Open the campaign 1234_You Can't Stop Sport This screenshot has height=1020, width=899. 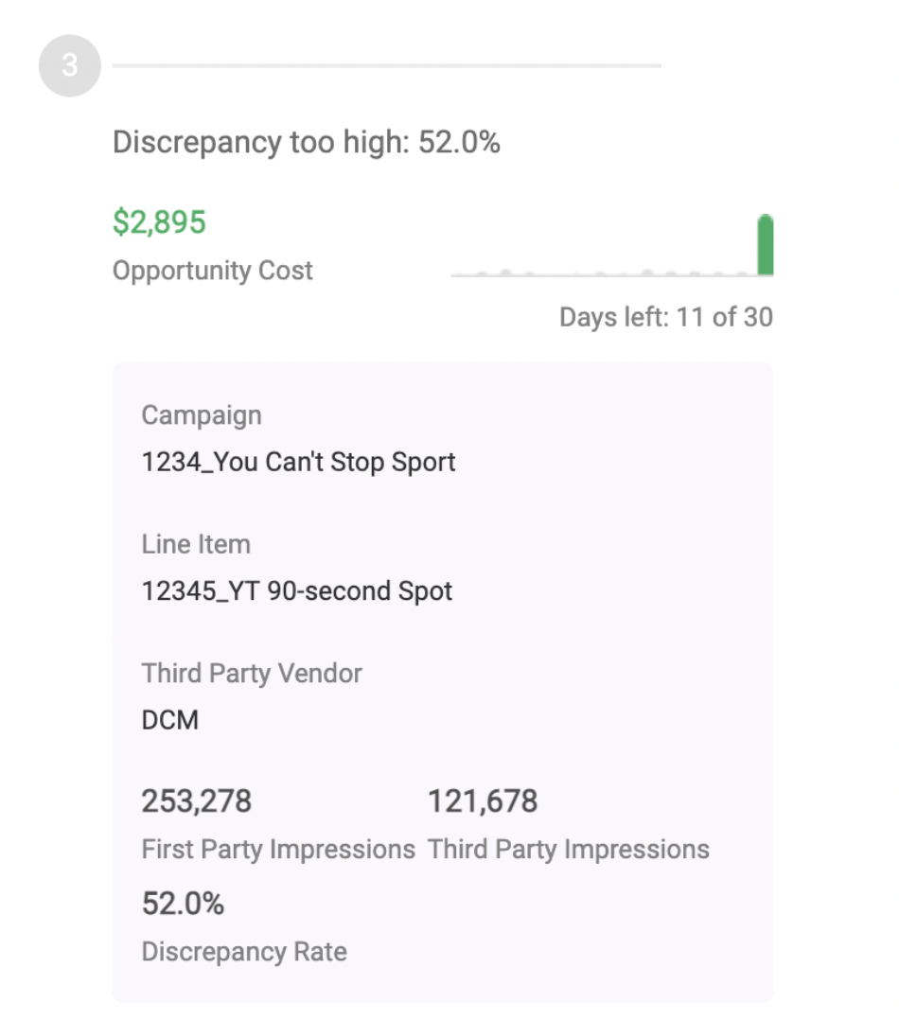coord(299,462)
